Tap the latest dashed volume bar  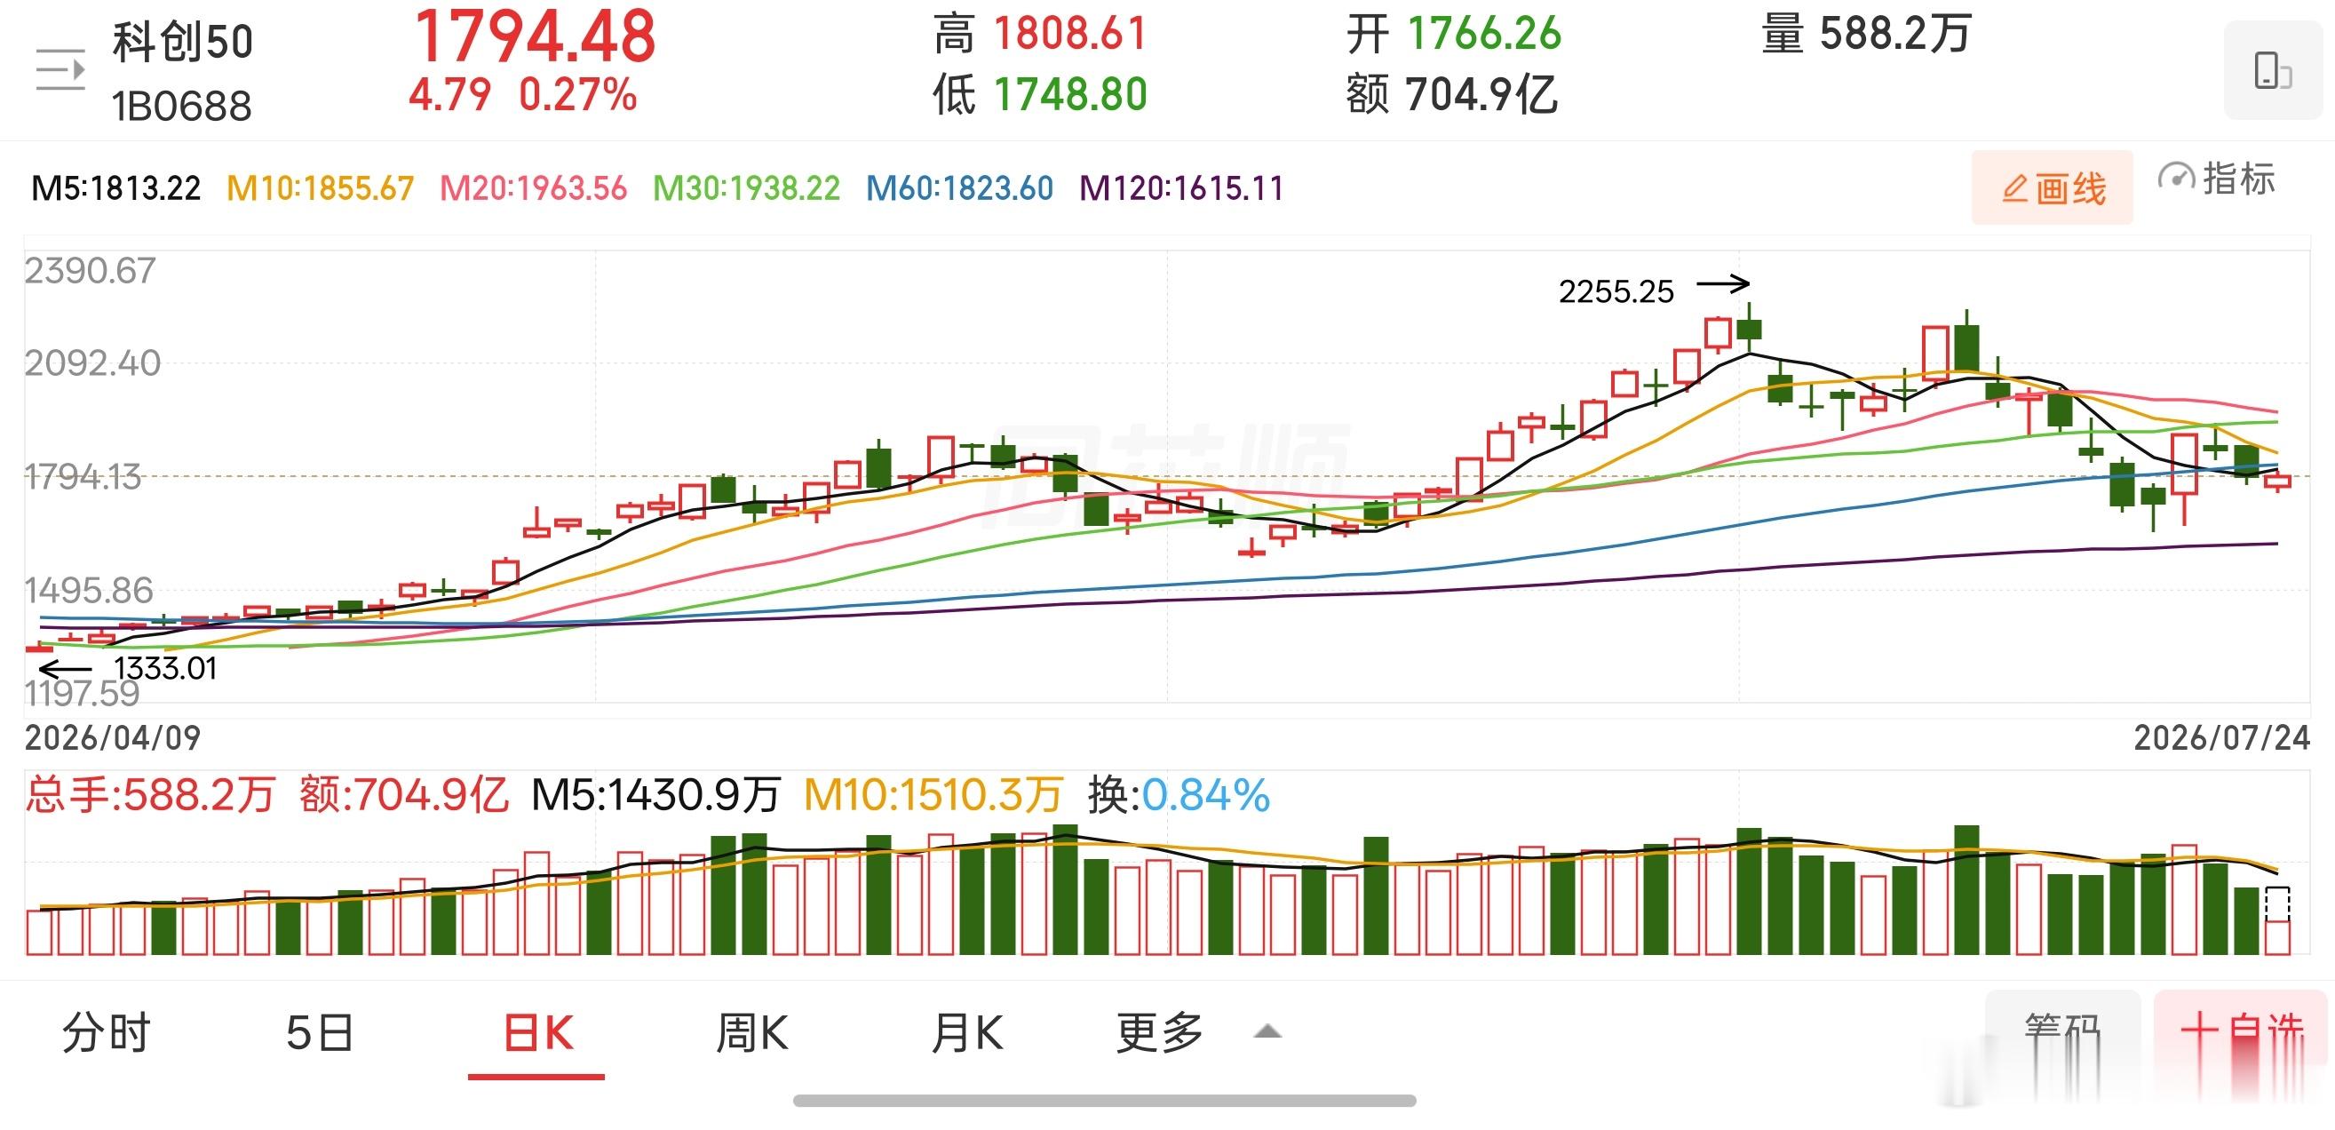pos(2277,921)
